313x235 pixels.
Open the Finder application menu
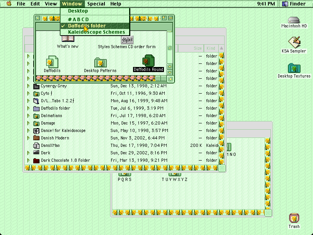294,4
